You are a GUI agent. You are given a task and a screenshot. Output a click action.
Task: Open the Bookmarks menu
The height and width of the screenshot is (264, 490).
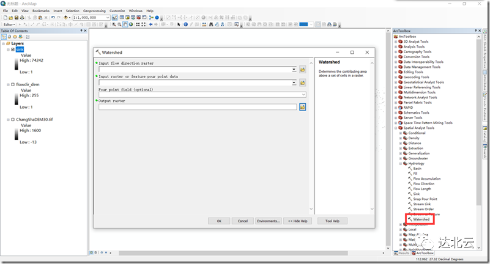click(x=41, y=10)
